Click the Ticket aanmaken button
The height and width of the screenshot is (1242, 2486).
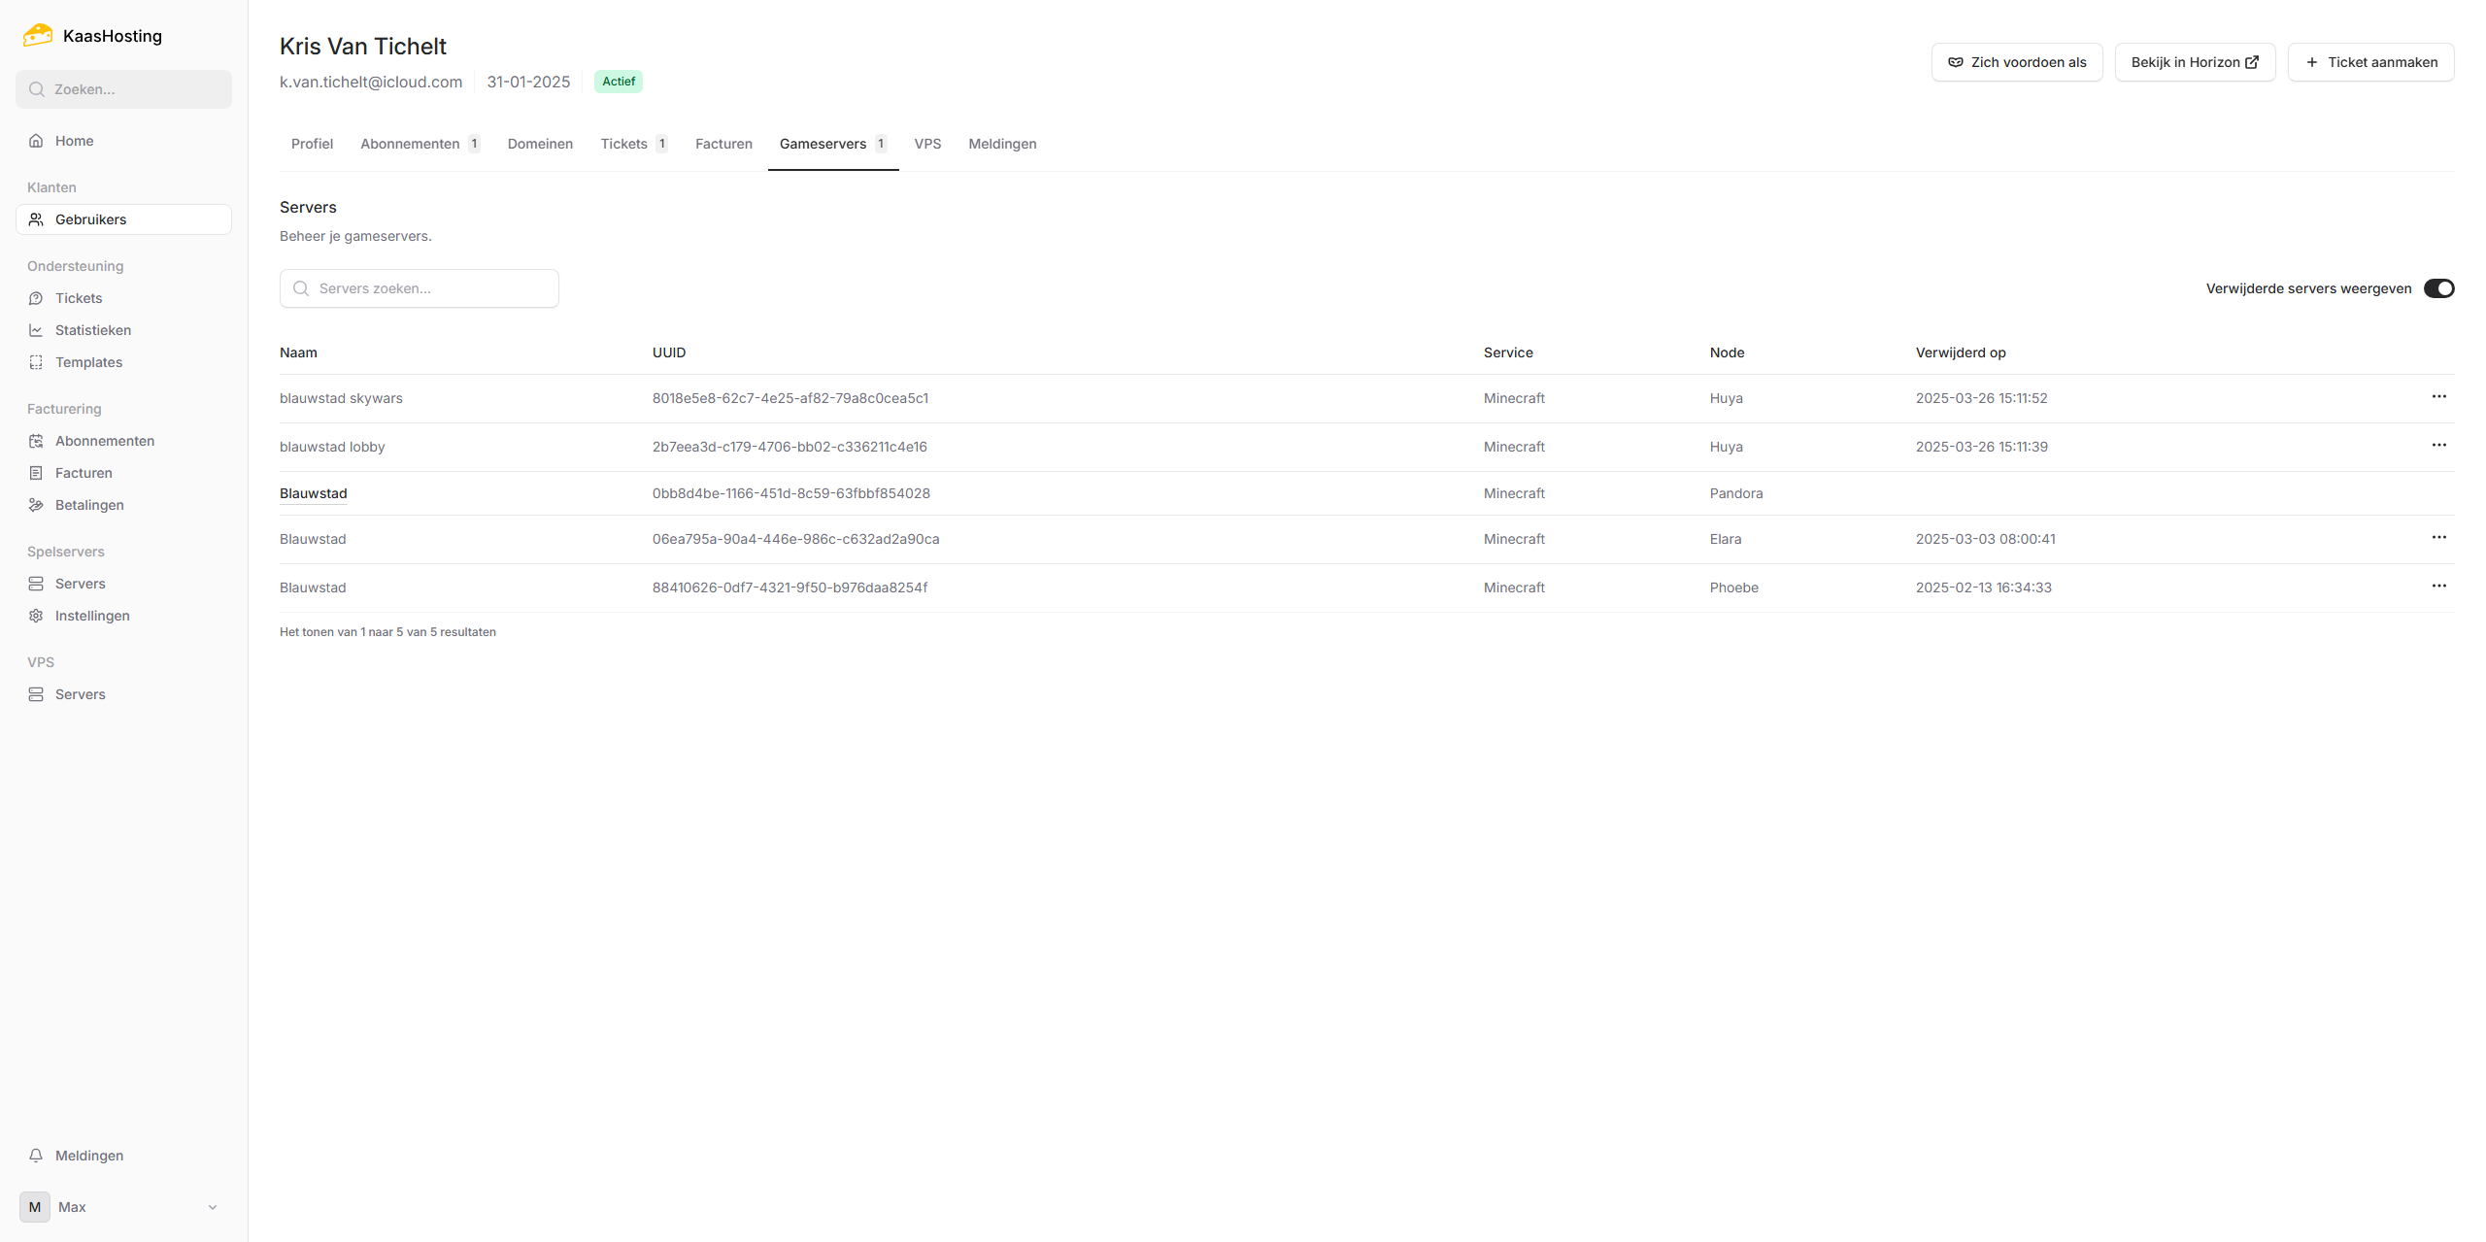[x=2370, y=62]
